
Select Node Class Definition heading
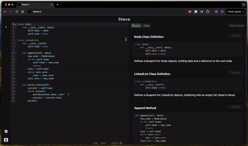[149, 37]
